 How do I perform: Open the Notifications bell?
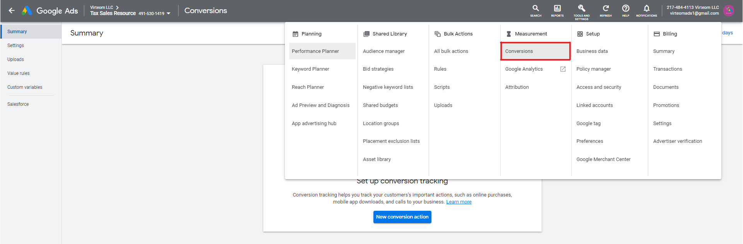click(646, 8)
